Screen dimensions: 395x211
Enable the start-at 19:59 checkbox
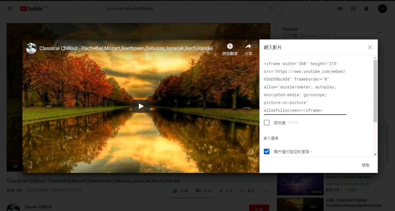(x=267, y=123)
